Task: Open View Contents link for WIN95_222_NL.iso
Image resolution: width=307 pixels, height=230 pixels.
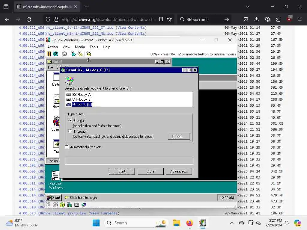Action: 131,34
